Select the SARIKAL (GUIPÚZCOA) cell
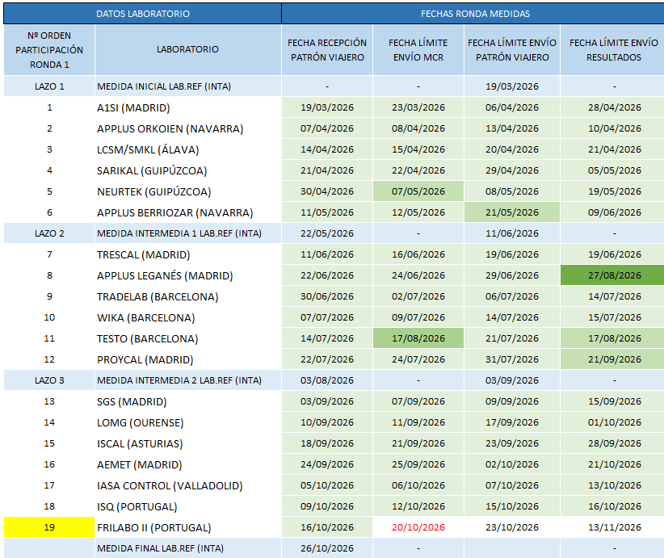Screen dimensions: 664x558 coord(188,170)
